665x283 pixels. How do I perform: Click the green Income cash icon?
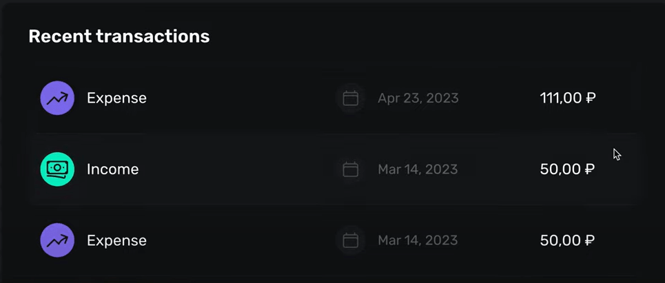(57, 169)
